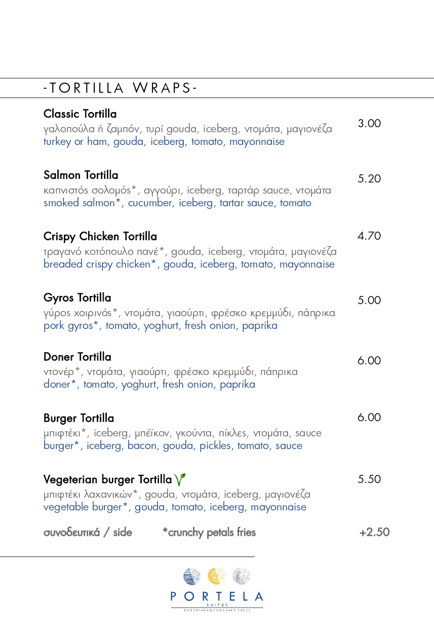Click the 5.20 Salmon Tortilla price
The width and height of the screenshot is (434, 629).
point(369,178)
